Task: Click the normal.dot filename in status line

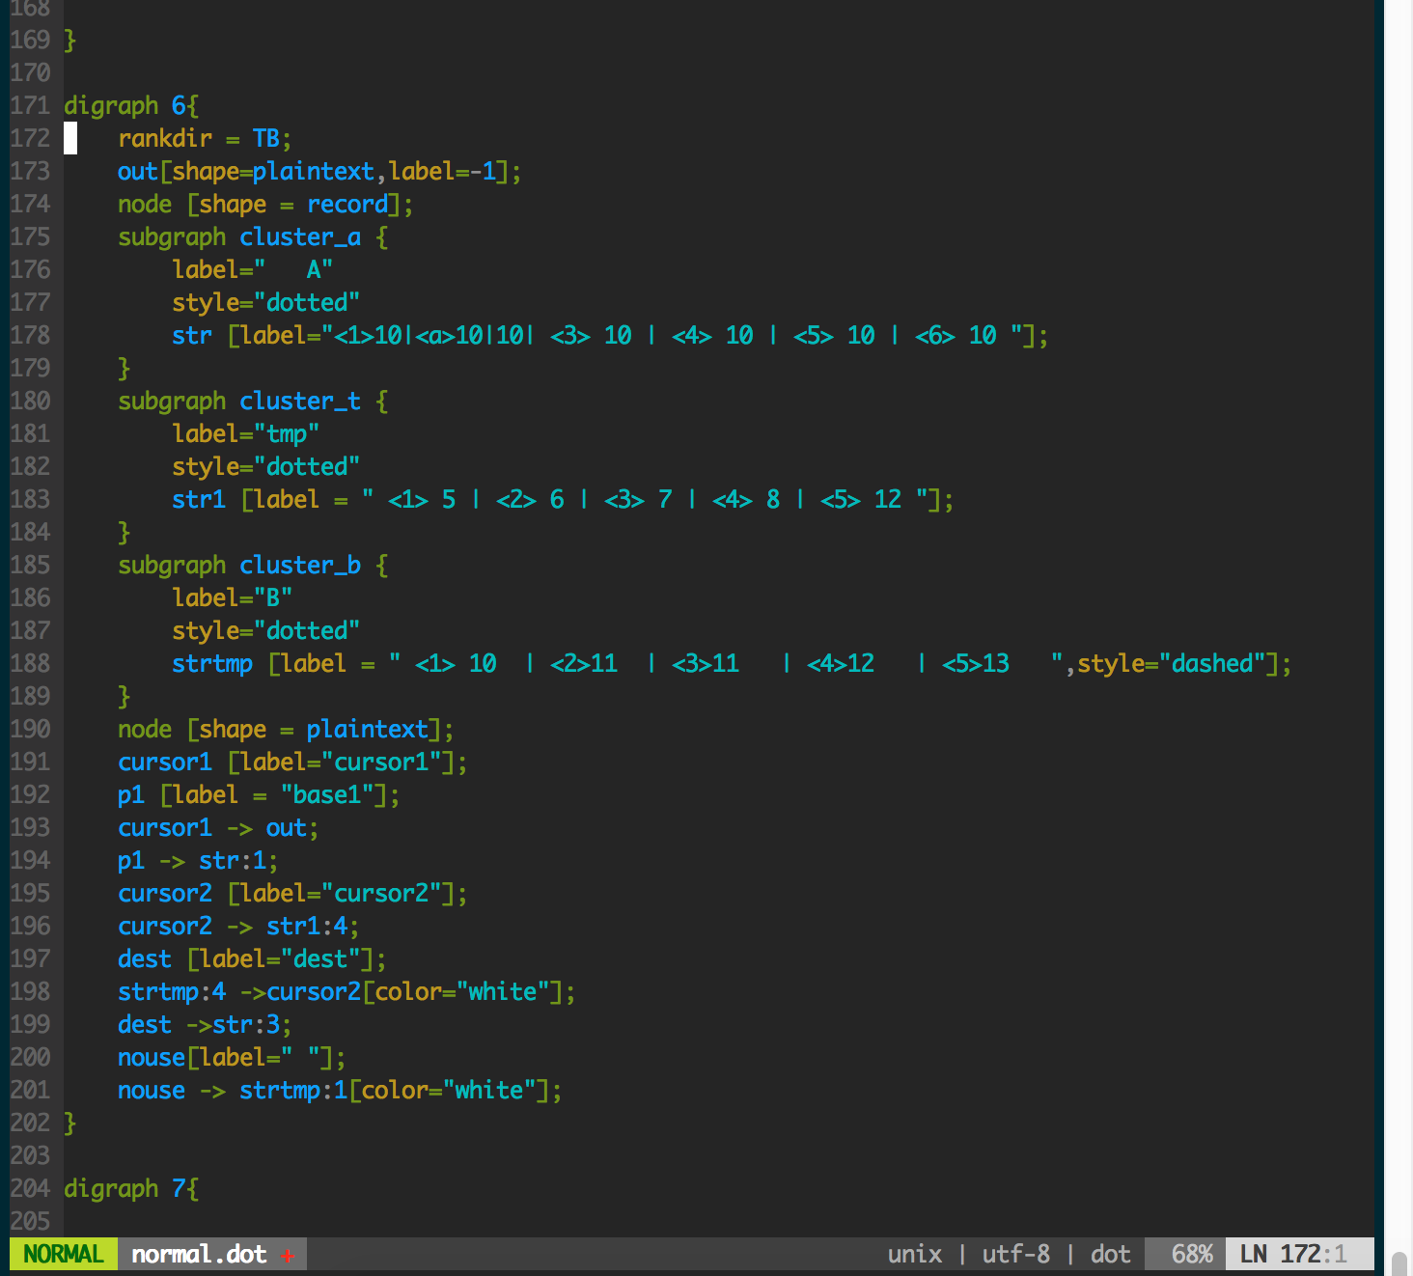Action: click(x=199, y=1254)
